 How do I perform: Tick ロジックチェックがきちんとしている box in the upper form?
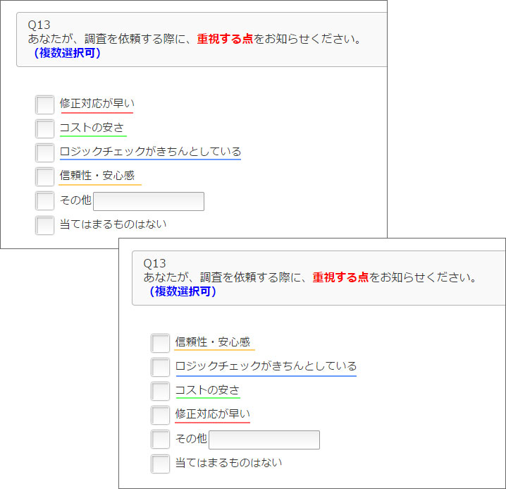45,152
